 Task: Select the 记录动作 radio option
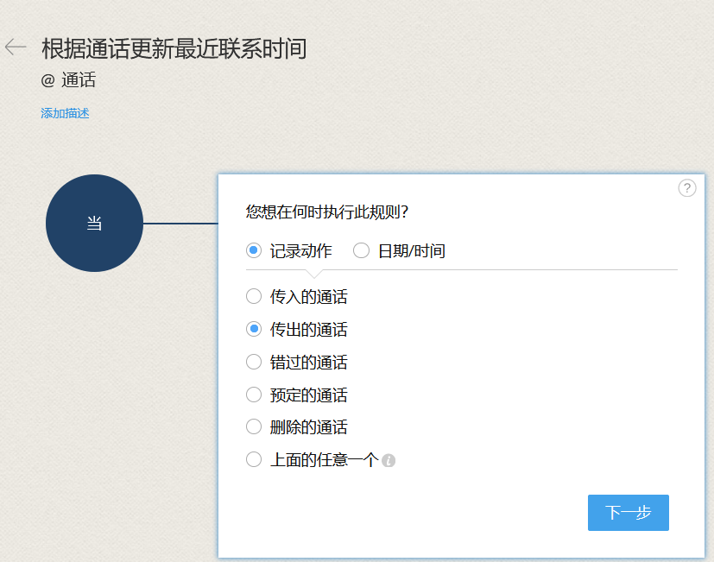click(254, 251)
